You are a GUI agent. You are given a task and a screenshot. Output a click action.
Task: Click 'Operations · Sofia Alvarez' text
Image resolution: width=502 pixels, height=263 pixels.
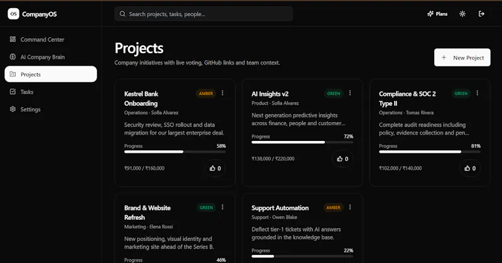(x=151, y=113)
